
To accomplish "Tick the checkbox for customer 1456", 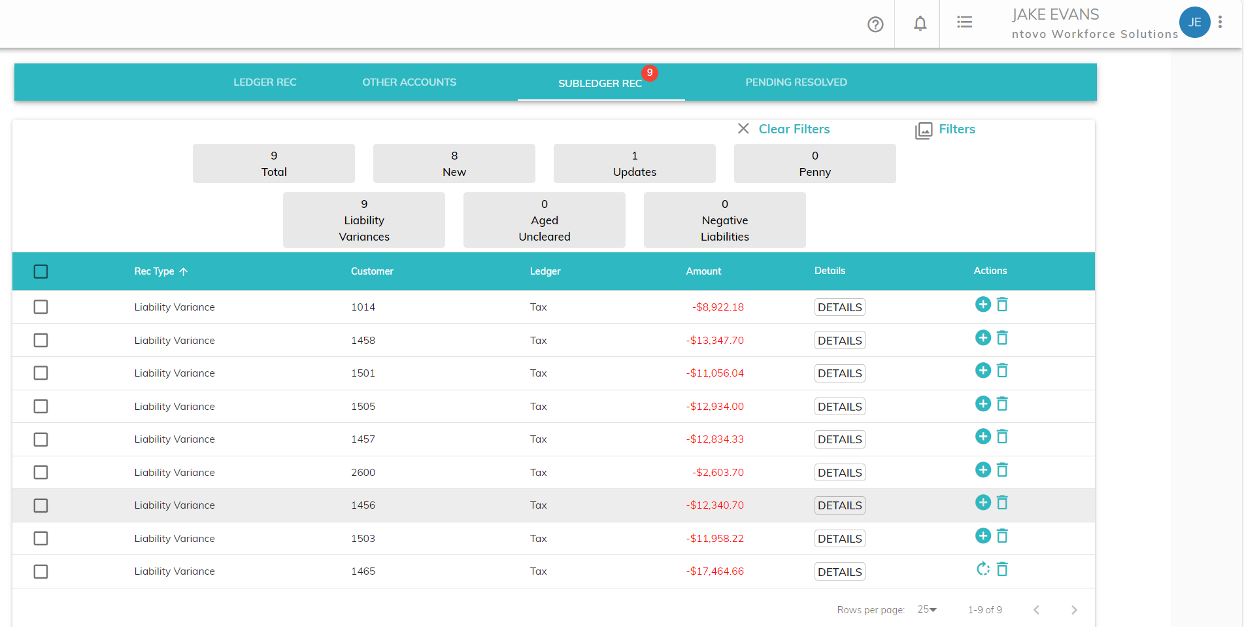I will pos(41,505).
